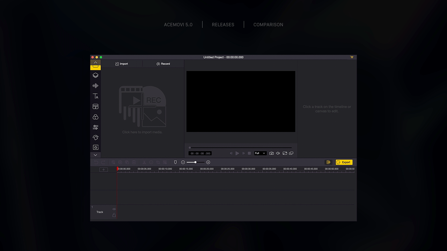Click the aspect ratio resize icon
This screenshot has width=447, height=251.
[285, 153]
